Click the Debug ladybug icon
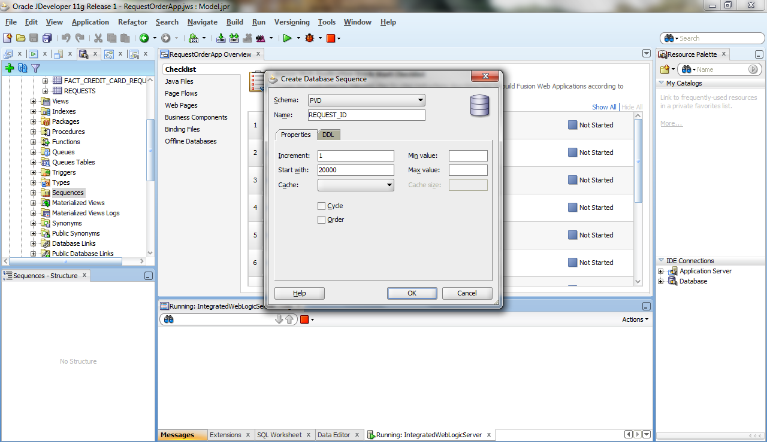 310,38
